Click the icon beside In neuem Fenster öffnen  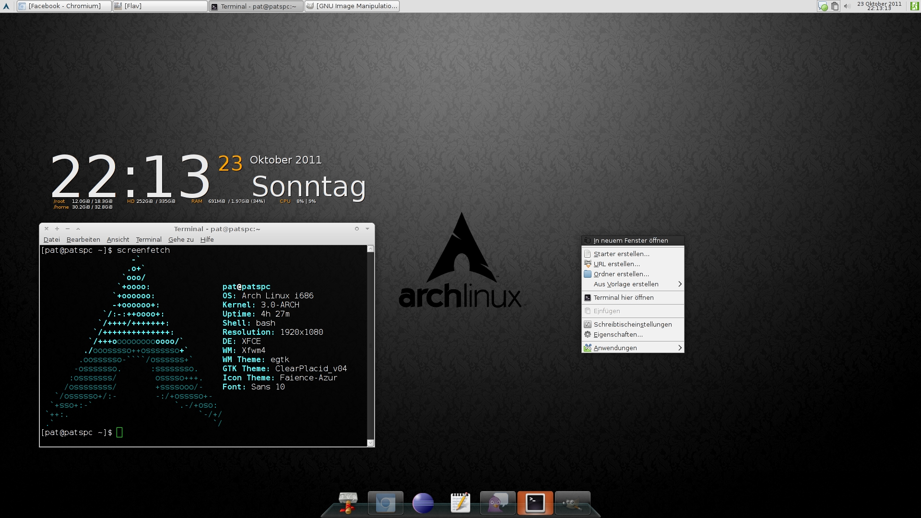pyautogui.click(x=588, y=241)
